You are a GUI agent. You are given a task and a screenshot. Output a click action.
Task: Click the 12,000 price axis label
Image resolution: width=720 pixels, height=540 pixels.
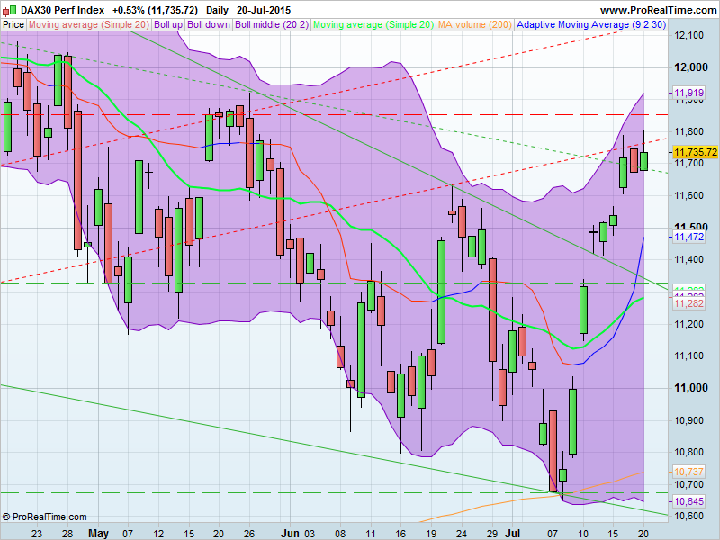tap(691, 67)
